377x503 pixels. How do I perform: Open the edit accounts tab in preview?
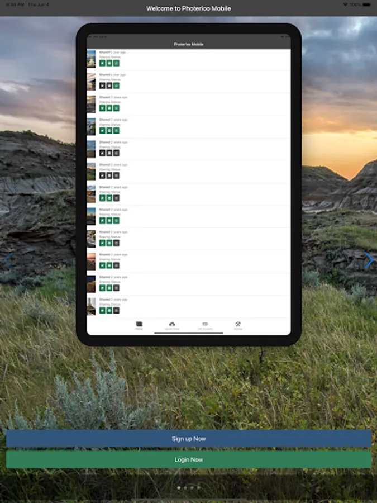[x=205, y=325]
